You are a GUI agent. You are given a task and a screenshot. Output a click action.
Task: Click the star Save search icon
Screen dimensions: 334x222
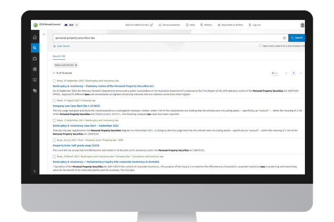point(55,46)
